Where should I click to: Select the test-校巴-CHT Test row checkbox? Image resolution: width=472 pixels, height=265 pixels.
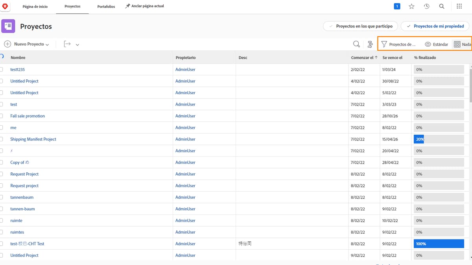(2, 243)
